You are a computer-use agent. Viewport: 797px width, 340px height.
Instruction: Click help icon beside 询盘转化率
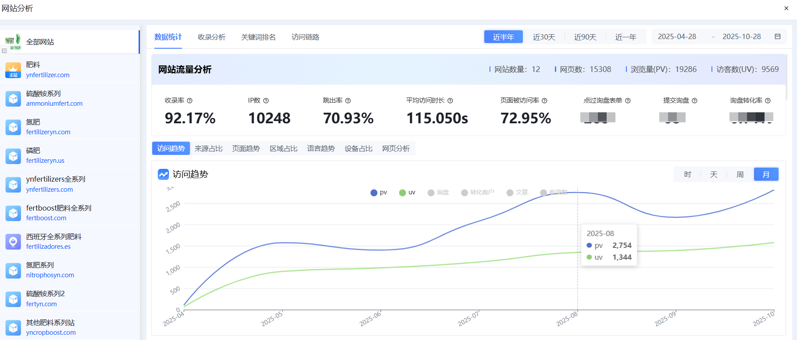pyautogui.click(x=768, y=100)
